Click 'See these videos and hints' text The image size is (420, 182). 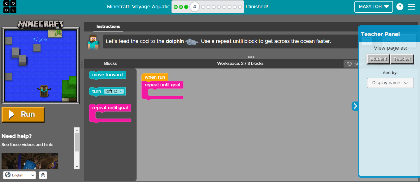point(27,145)
